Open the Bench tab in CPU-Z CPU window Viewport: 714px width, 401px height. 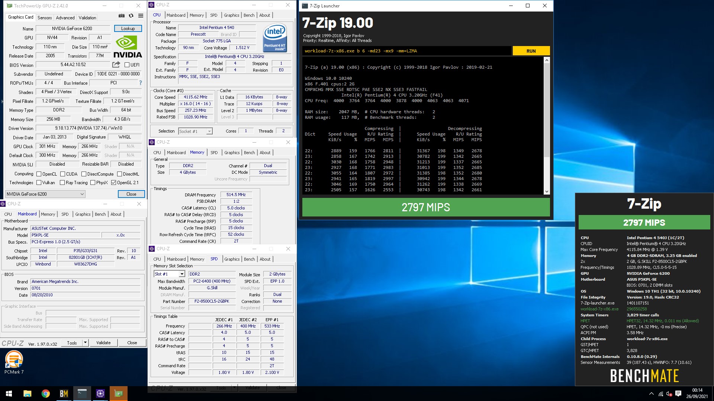click(249, 15)
